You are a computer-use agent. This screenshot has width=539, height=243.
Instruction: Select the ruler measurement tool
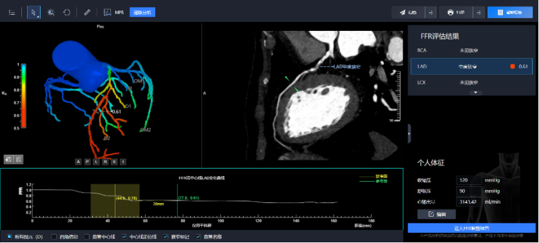[87, 13]
